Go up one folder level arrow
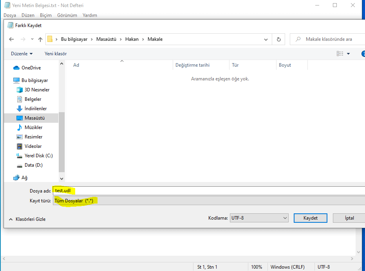The height and width of the screenshot is (271, 365). [x=40, y=39]
